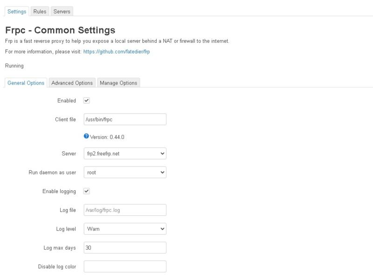Click into the Log file field

click(x=125, y=210)
